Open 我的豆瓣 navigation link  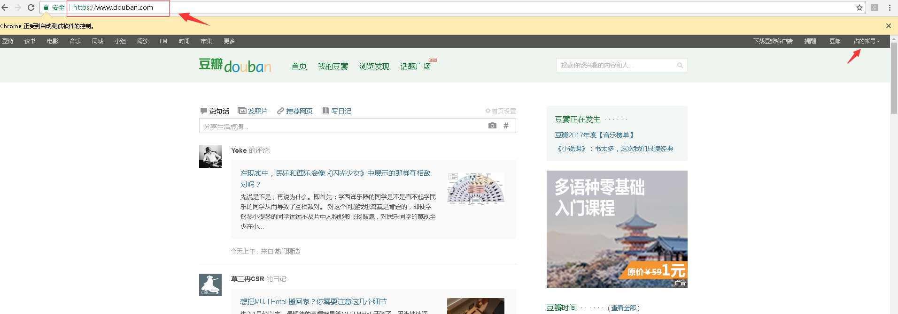[333, 66]
